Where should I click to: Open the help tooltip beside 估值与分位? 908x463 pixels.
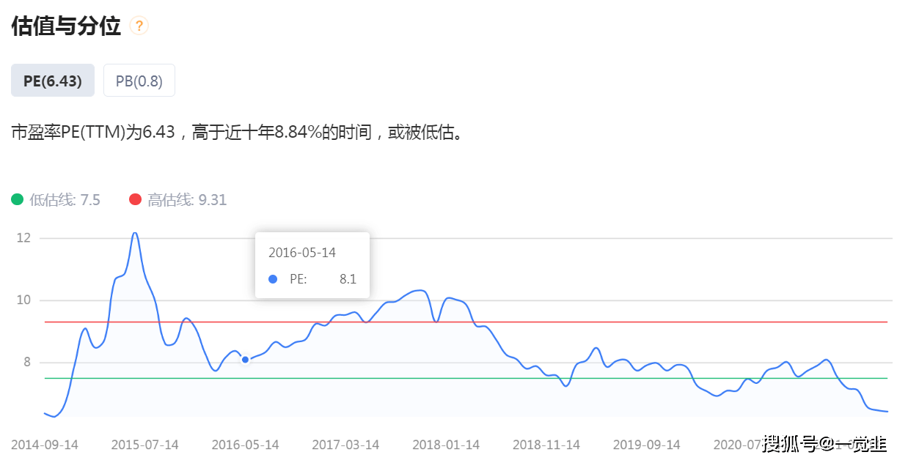pyautogui.click(x=139, y=26)
